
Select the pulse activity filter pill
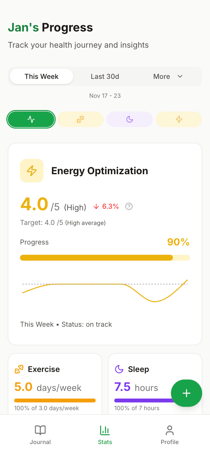tap(31, 119)
